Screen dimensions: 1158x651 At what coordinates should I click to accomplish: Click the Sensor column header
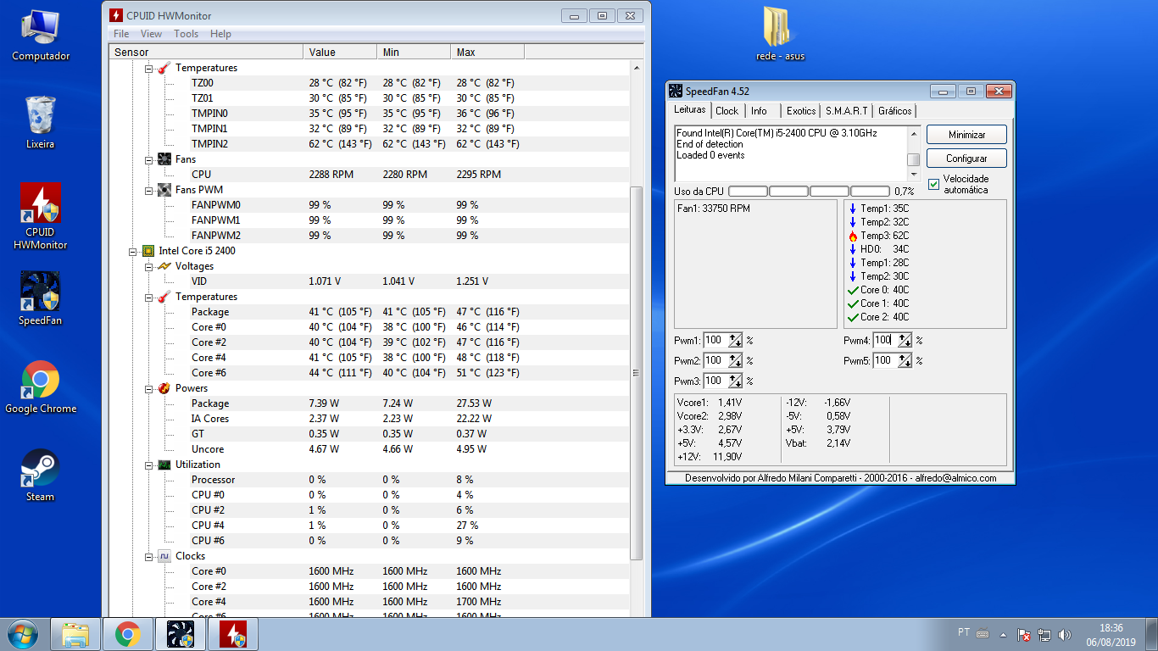[x=207, y=53]
